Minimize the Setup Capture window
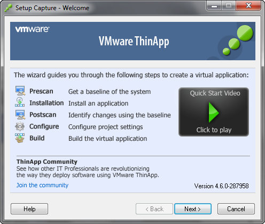This screenshot has height=224, width=265. [x=214, y=6]
